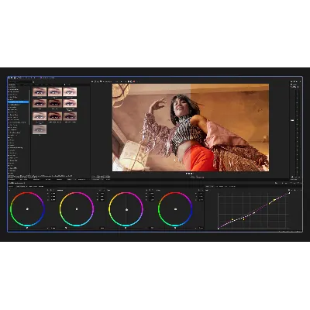This screenshot has height=310, width=310.
Task: Select the brightest eye thumbnail ending the top row
Action: point(70,91)
